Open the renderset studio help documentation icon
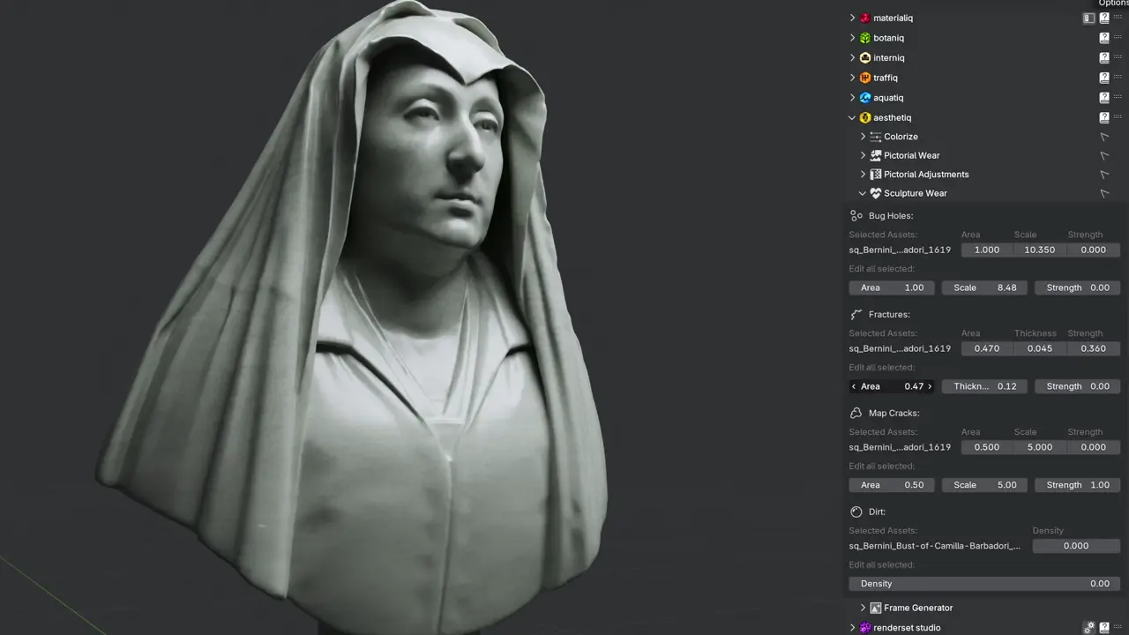1129x635 pixels. [x=1104, y=628]
